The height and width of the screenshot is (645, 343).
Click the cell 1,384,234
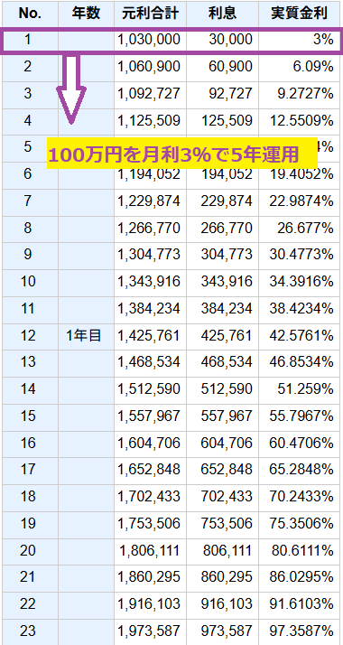click(x=150, y=309)
